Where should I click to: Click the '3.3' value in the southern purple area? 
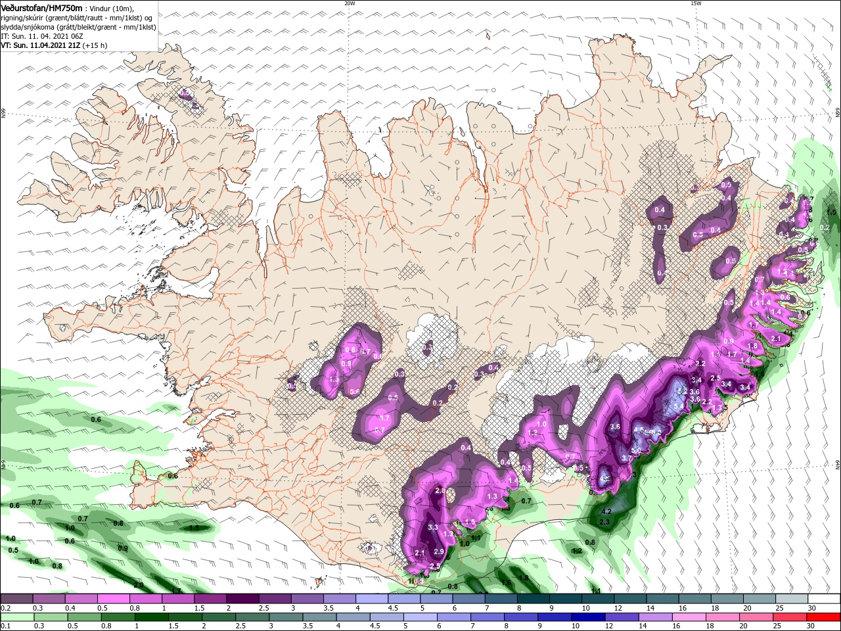point(433,527)
